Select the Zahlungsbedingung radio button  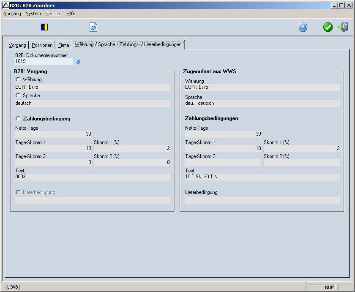(x=18, y=119)
